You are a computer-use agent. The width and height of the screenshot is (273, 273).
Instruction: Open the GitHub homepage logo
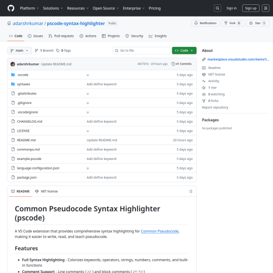pyautogui.click(x=11, y=8)
